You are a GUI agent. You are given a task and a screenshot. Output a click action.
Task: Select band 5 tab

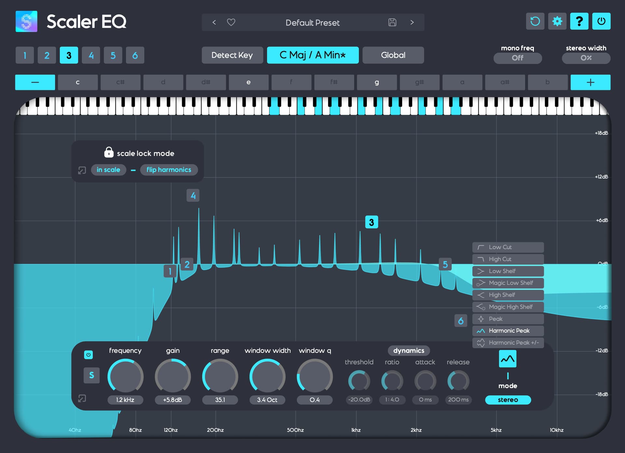113,55
